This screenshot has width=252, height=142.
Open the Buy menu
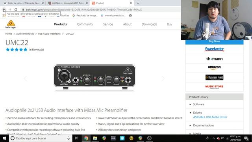169,24
